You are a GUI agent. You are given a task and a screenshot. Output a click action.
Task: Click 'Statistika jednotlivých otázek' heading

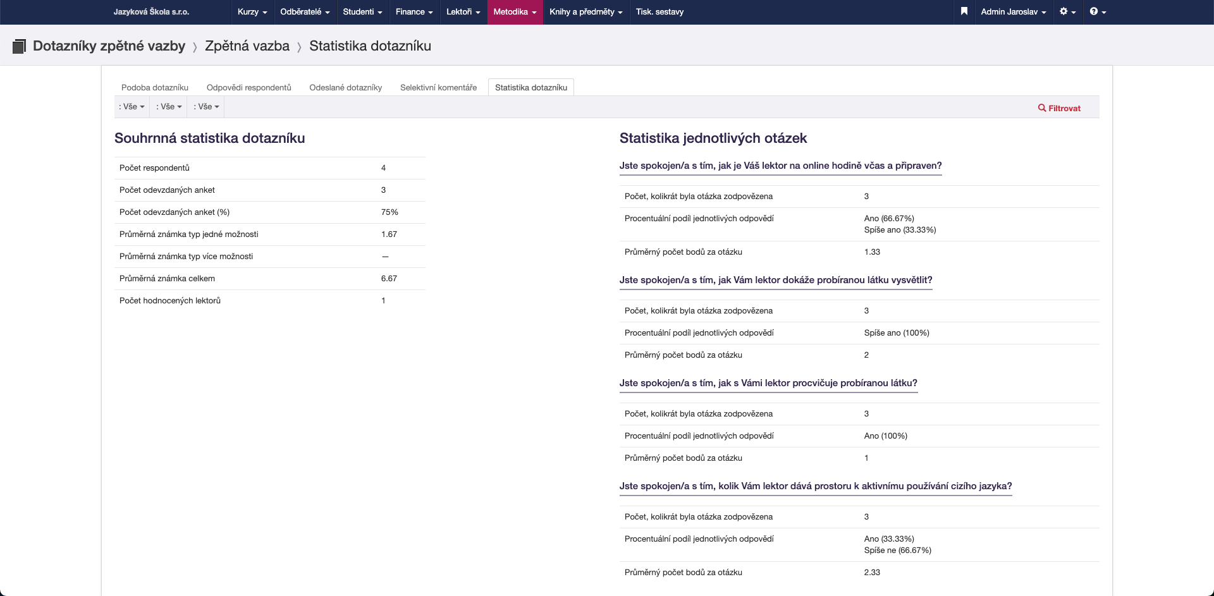coord(713,138)
